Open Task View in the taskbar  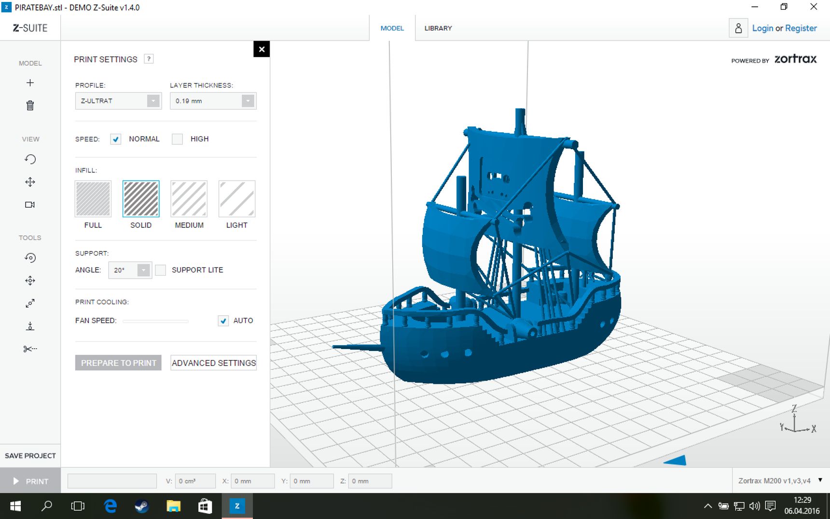78,506
